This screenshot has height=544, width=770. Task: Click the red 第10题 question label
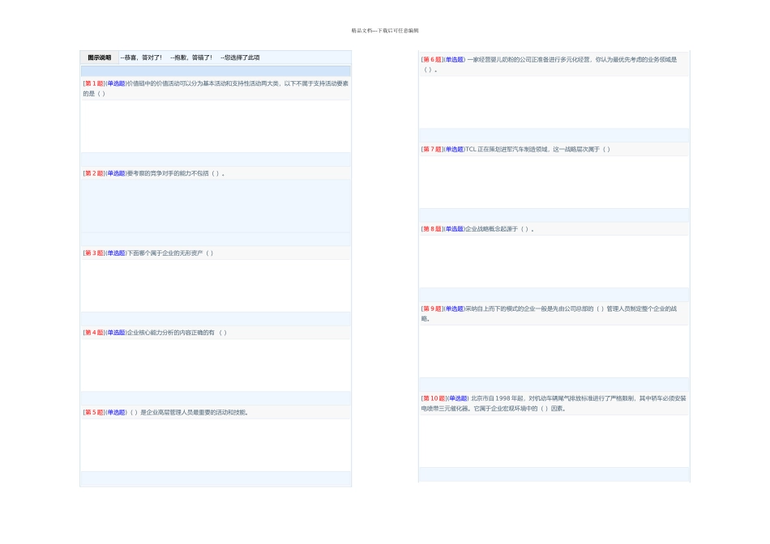pos(434,399)
